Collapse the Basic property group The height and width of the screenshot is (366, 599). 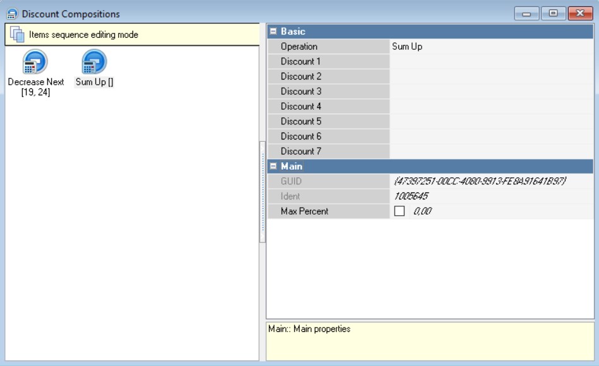[x=273, y=32]
